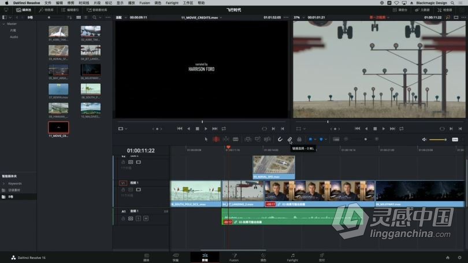
Task: Switch to the Fusion page tab
Action: click(x=234, y=257)
